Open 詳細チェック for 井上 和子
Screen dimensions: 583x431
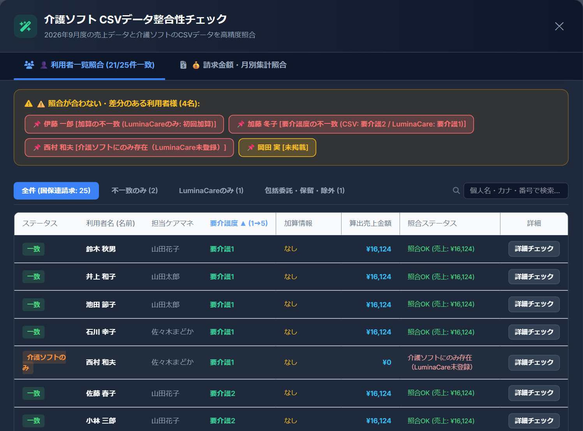pos(534,277)
